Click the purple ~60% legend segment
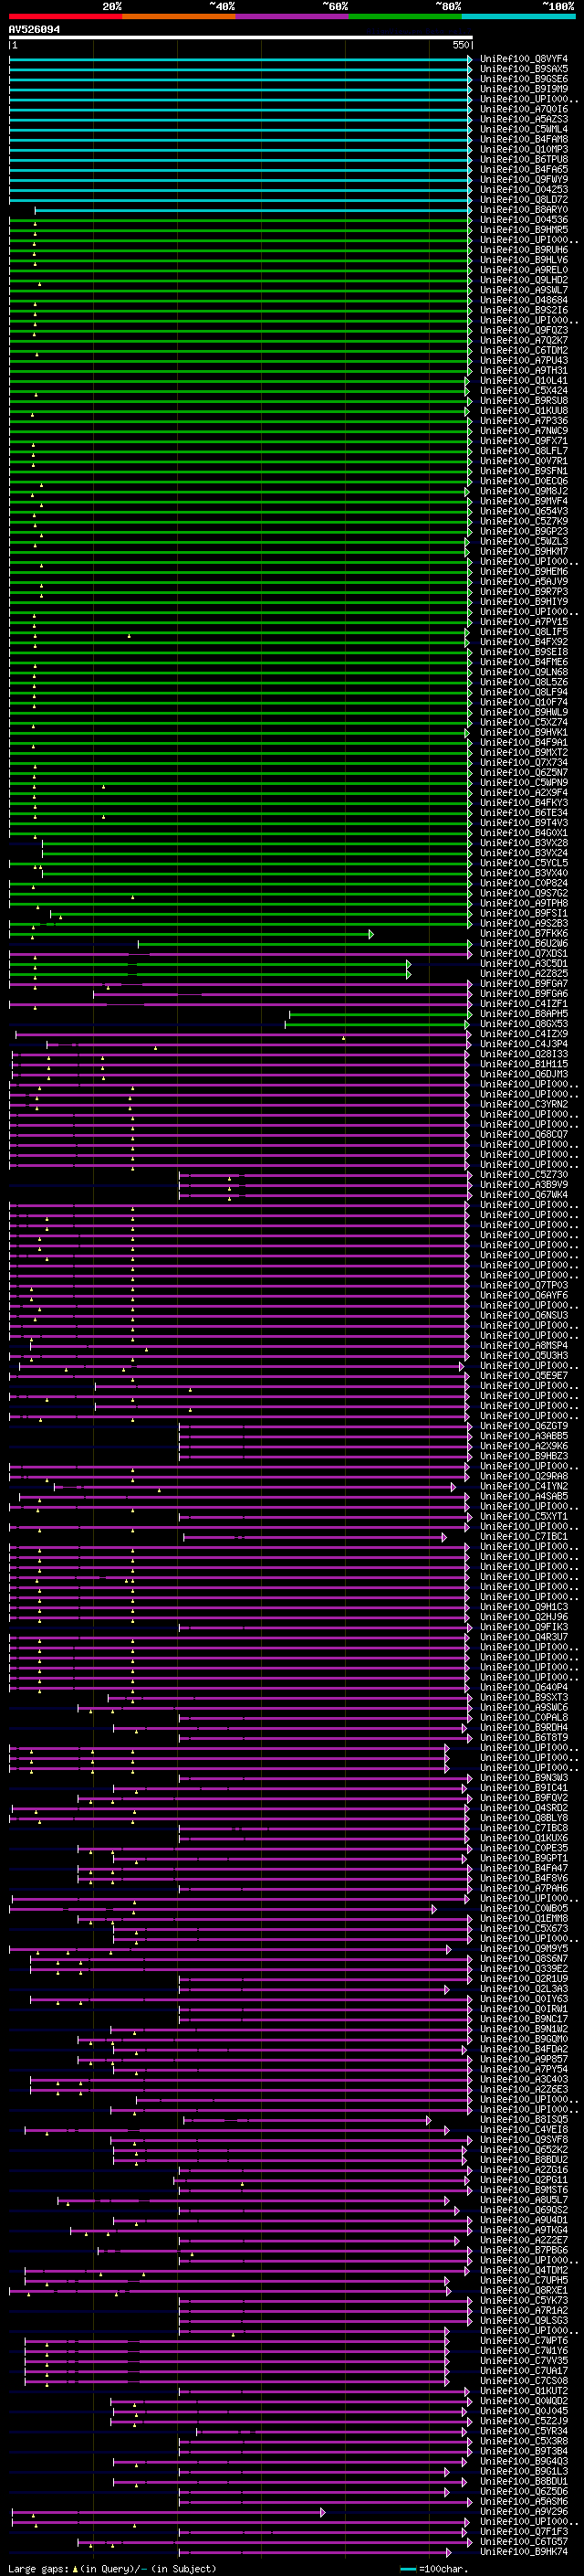 [x=293, y=16]
